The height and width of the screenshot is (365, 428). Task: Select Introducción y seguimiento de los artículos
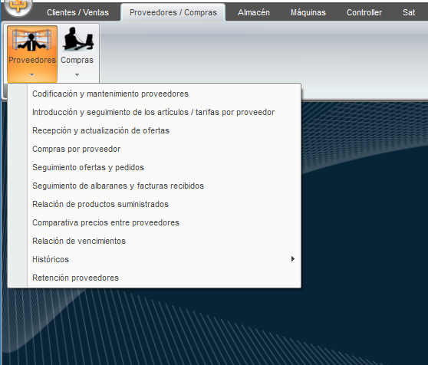pos(154,112)
